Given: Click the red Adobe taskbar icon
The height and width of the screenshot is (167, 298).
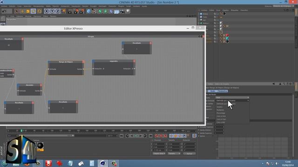Looking at the screenshot, I should coord(48,163).
